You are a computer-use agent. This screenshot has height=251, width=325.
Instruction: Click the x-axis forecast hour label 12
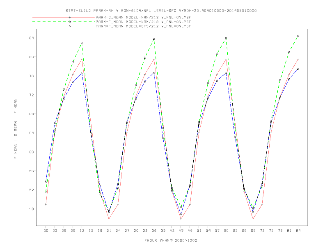82,230
